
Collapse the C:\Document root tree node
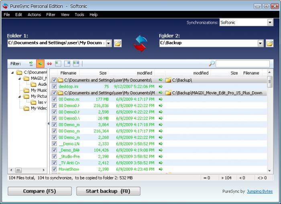pyautogui.click(x=12, y=73)
